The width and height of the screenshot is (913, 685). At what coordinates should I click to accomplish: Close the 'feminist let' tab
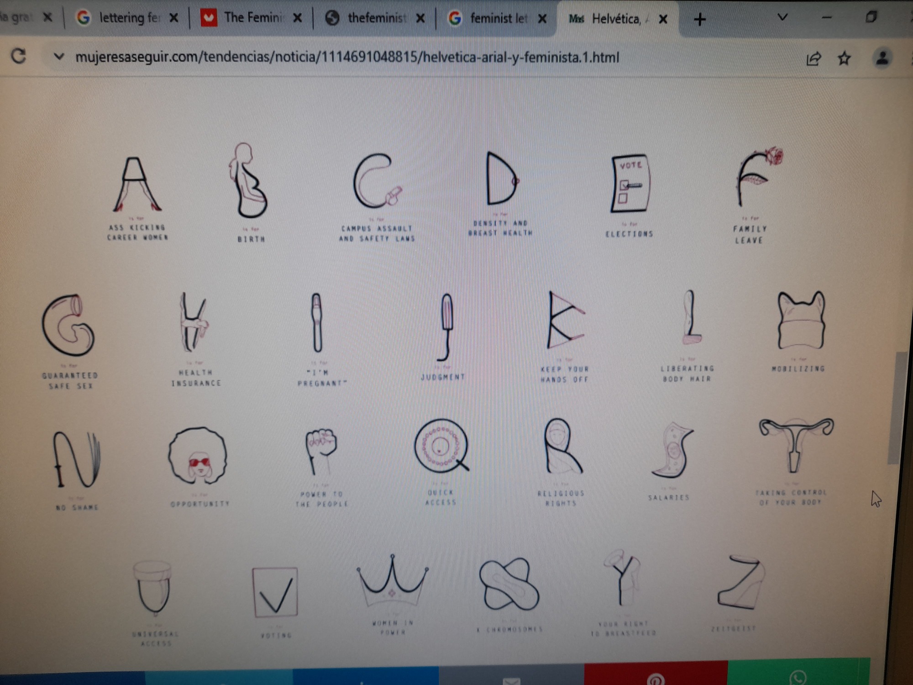[x=542, y=19]
